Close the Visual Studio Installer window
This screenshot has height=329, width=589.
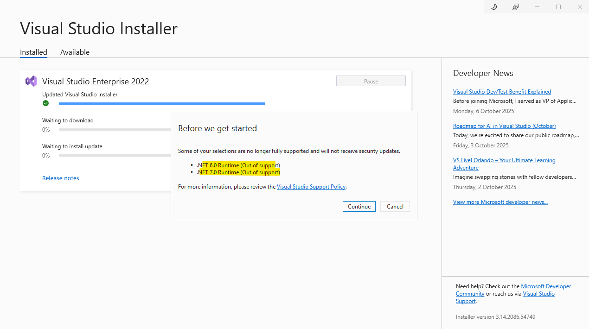pos(579,7)
